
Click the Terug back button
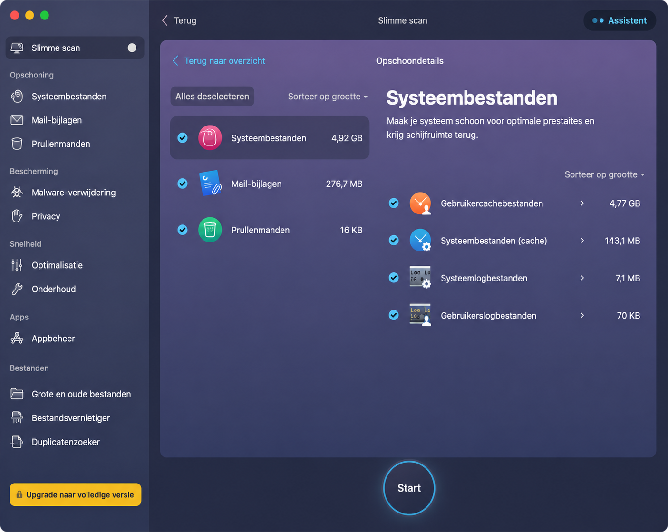[179, 20]
